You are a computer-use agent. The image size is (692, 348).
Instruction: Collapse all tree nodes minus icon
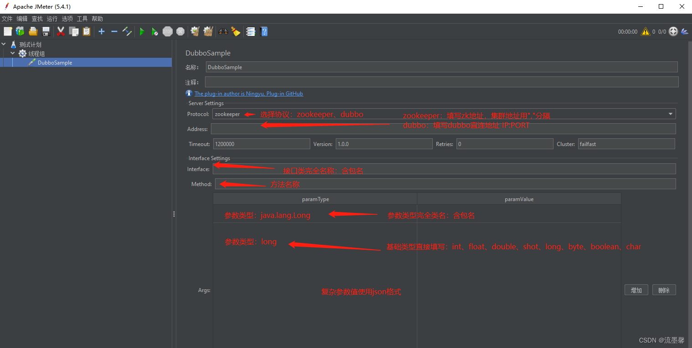tap(114, 31)
